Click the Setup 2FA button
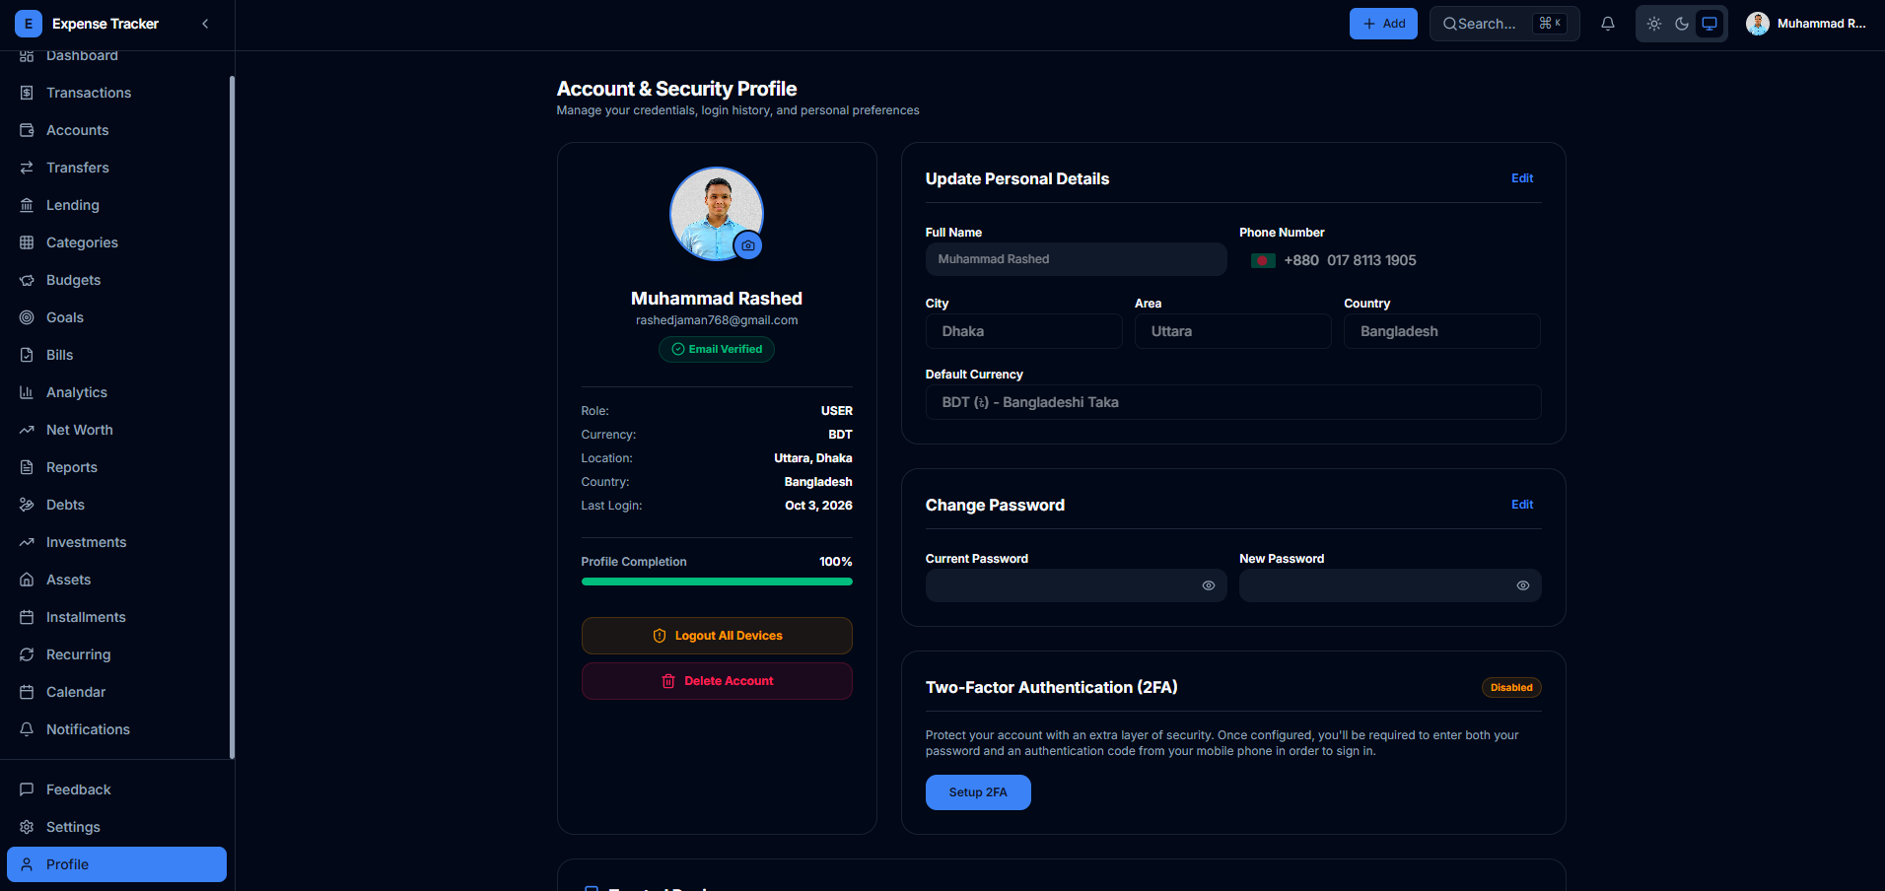This screenshot has width=1885, height=891. [x=978, y=792]
